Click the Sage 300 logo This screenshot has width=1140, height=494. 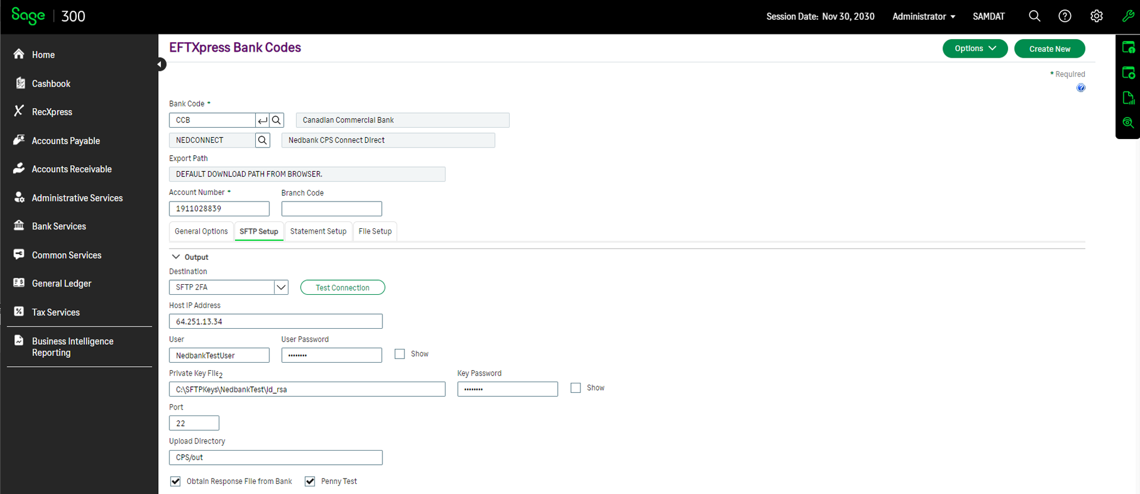pyautogui.click(x=49, y=16)
